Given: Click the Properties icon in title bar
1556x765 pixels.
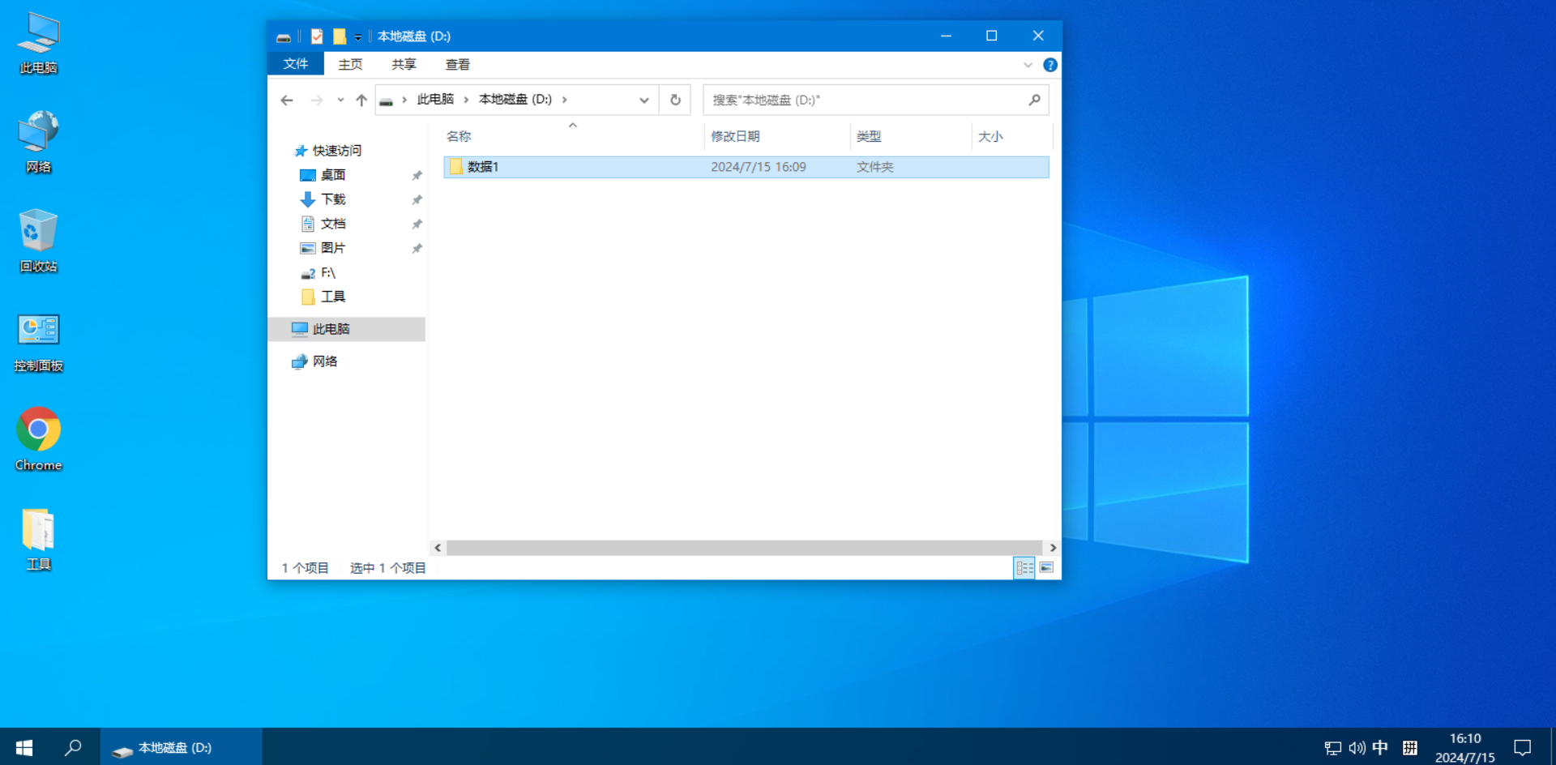Looking at the screenshot, I should coord(317,36).
